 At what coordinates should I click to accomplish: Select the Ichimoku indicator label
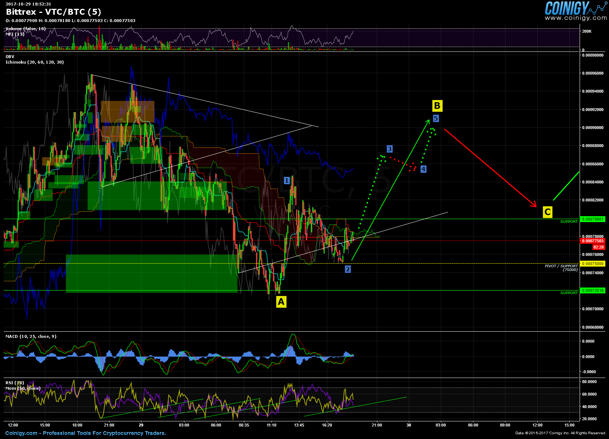35,62
